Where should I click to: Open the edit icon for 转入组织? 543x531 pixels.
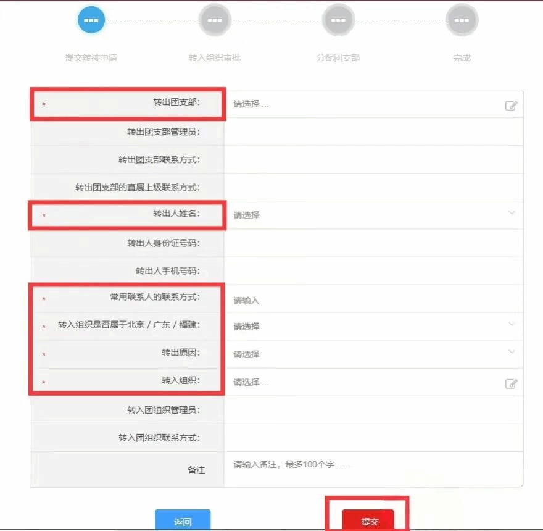(510, 383)
